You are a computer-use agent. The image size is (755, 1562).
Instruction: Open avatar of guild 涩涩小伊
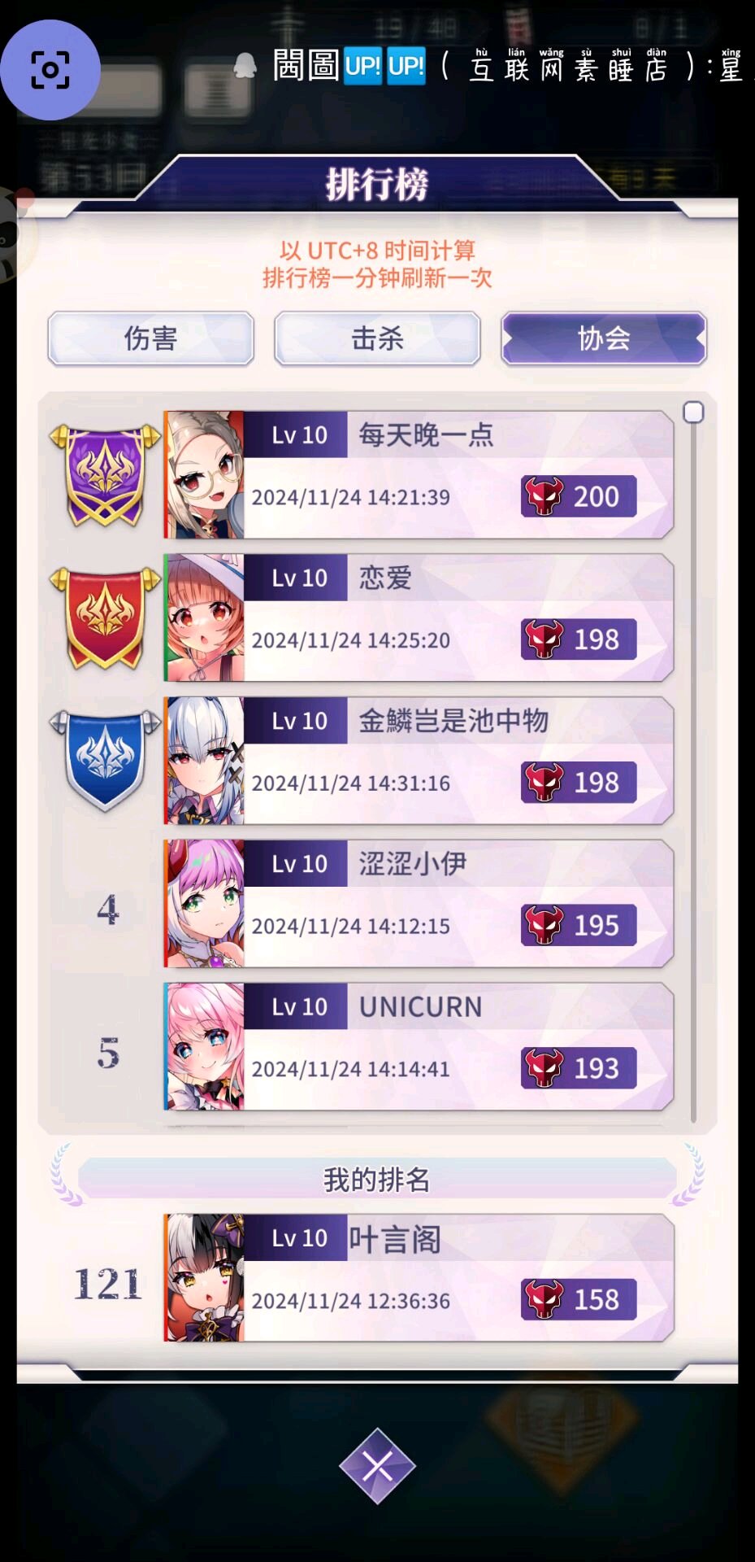pyautogui.click(x=205, y=904)
